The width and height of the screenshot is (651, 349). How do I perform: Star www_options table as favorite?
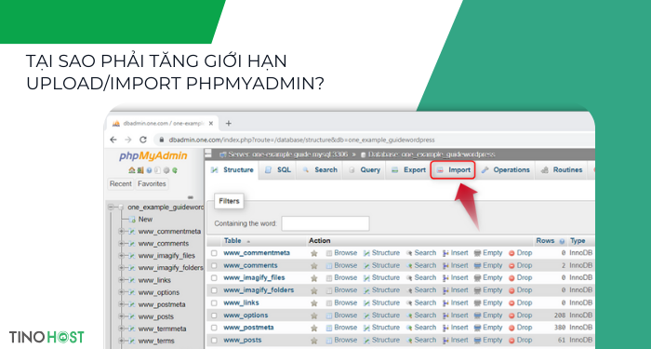tap(314, 315)
